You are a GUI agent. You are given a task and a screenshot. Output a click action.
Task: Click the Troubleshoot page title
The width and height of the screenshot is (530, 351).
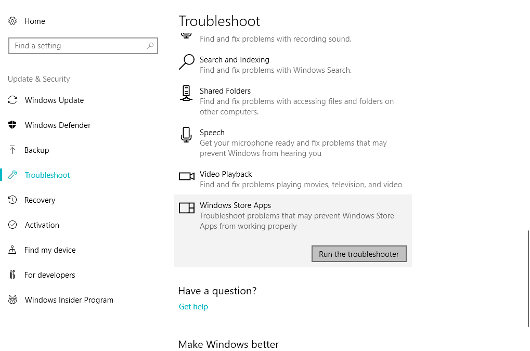(x=219, y=21)
